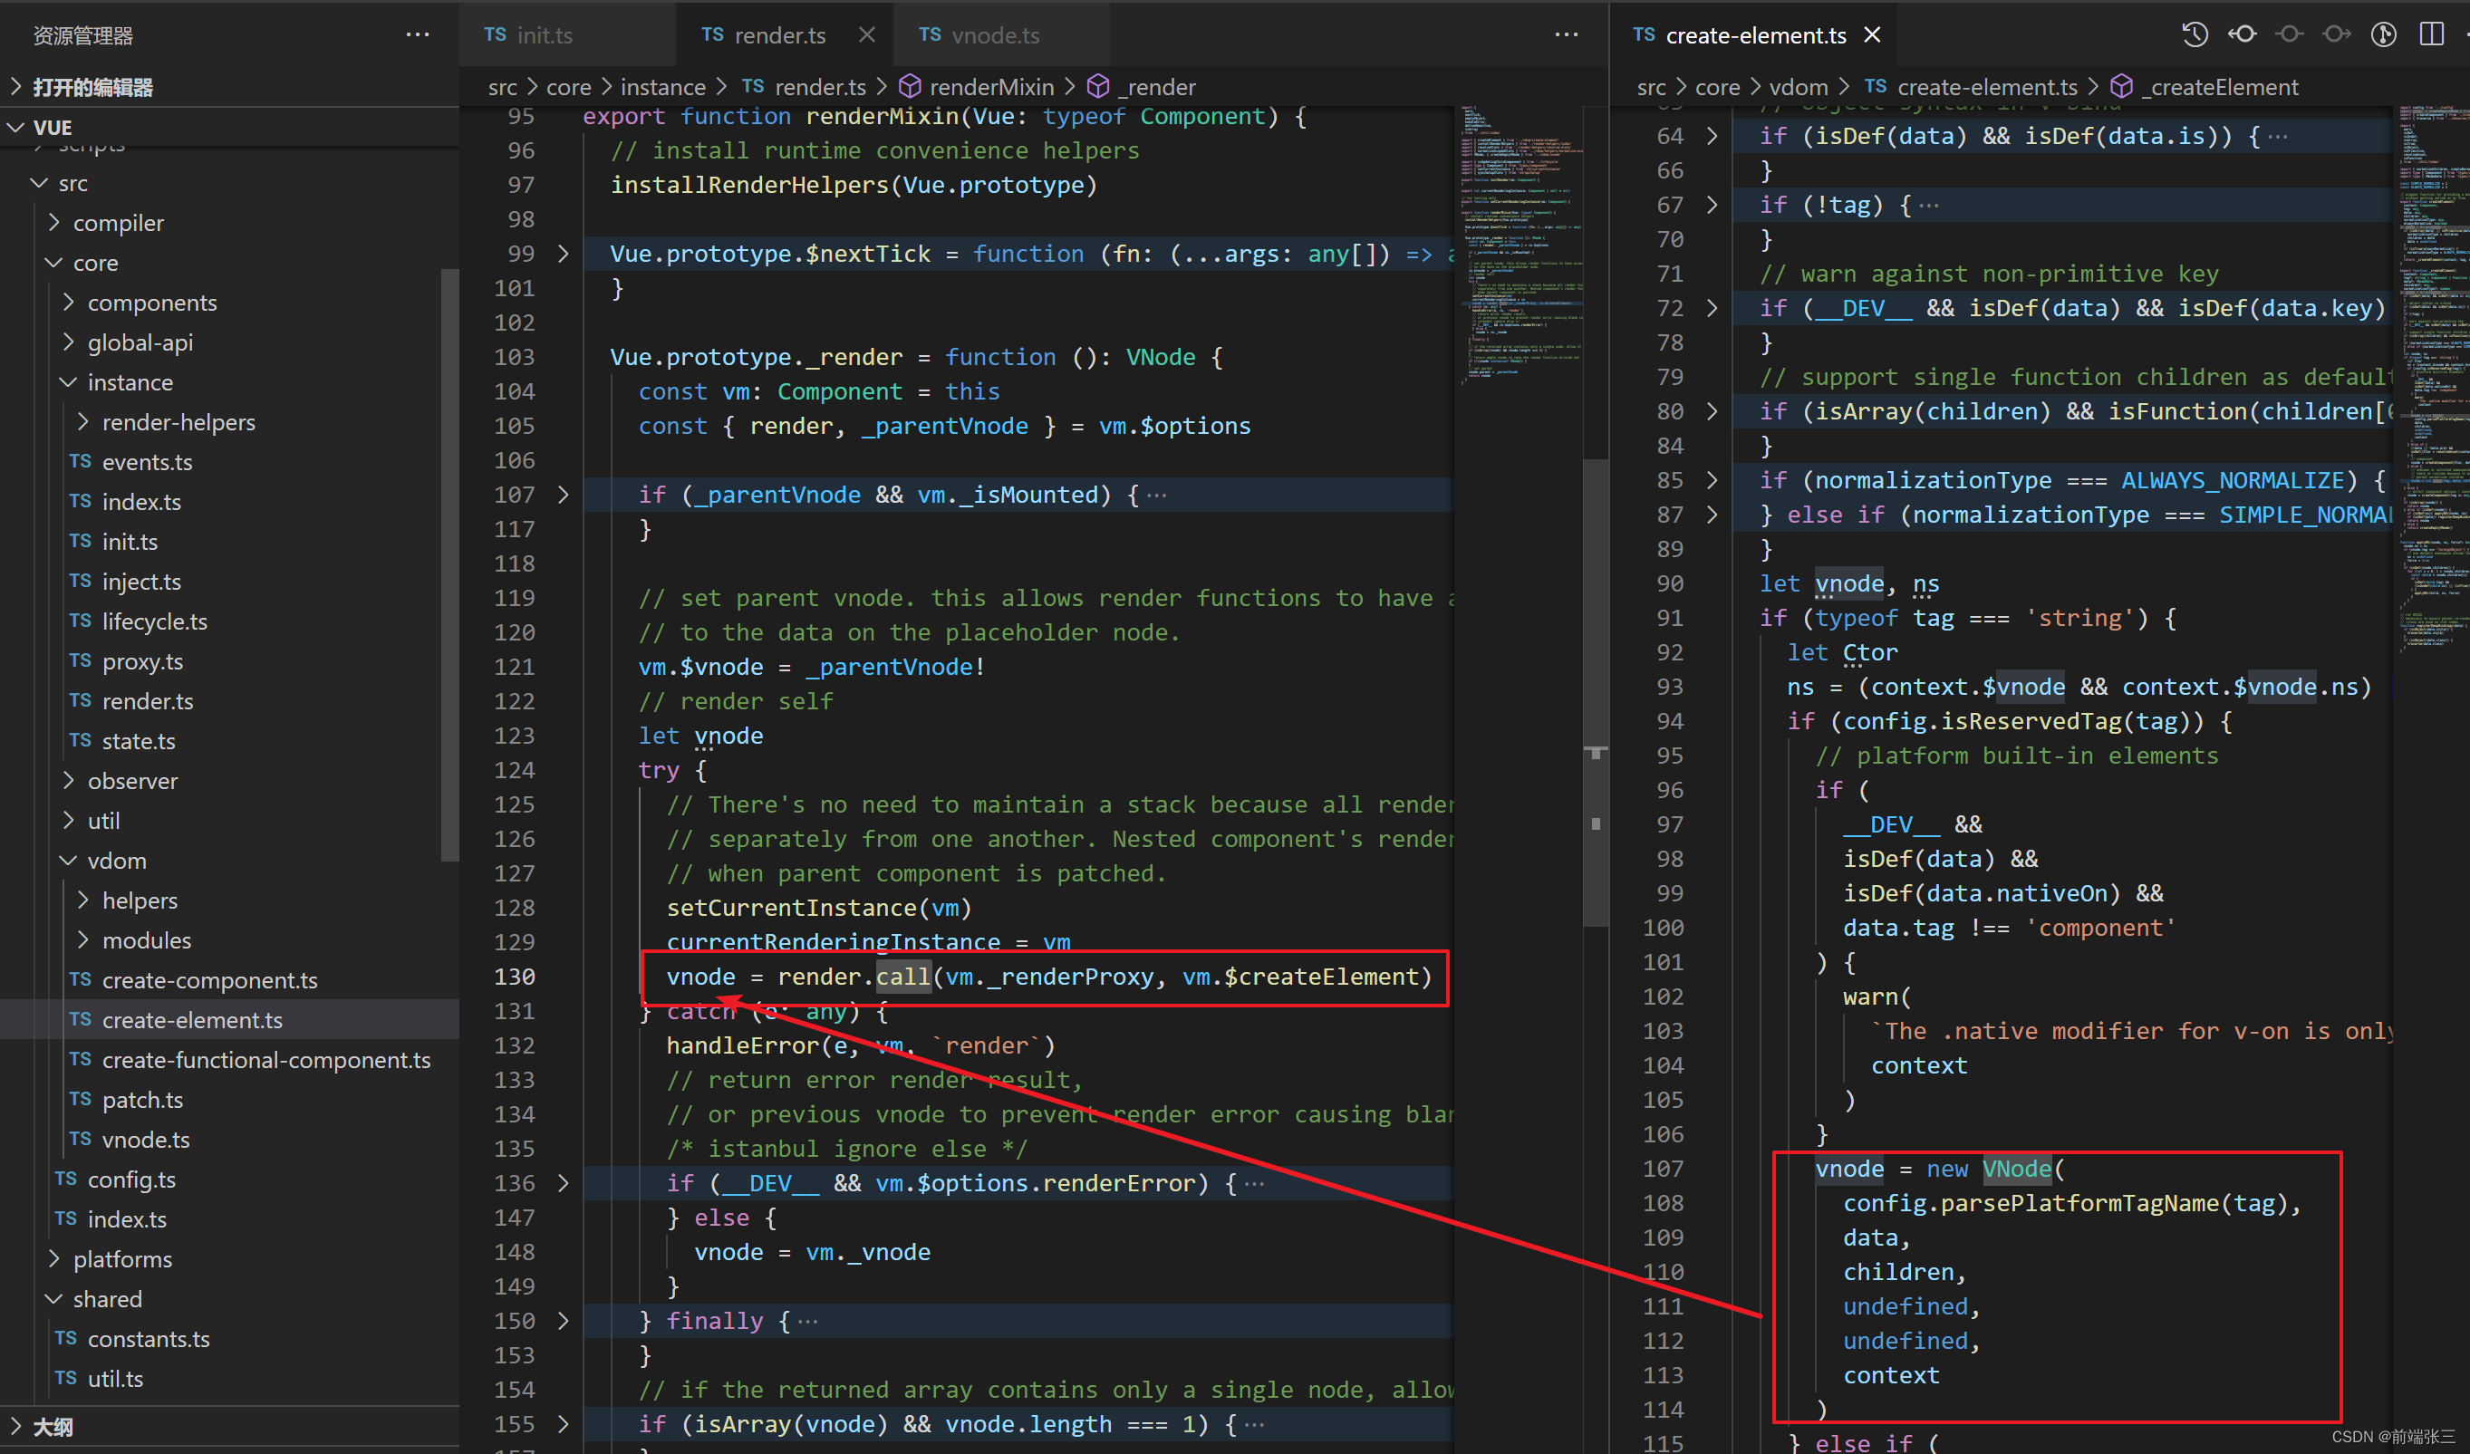
Task: Unfold line 64 isDef(data.is) block
Action: tap(1713, 136)
